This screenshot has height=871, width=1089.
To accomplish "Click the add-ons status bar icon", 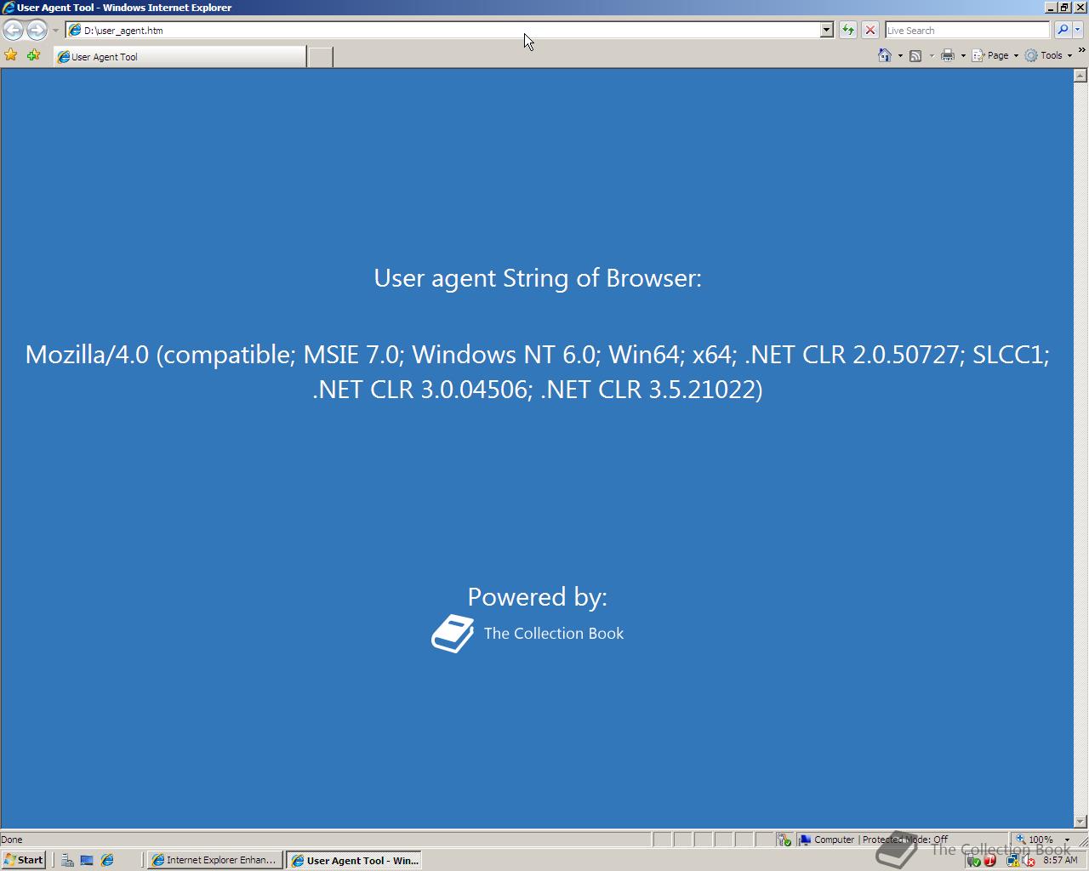I will (784, 840).
